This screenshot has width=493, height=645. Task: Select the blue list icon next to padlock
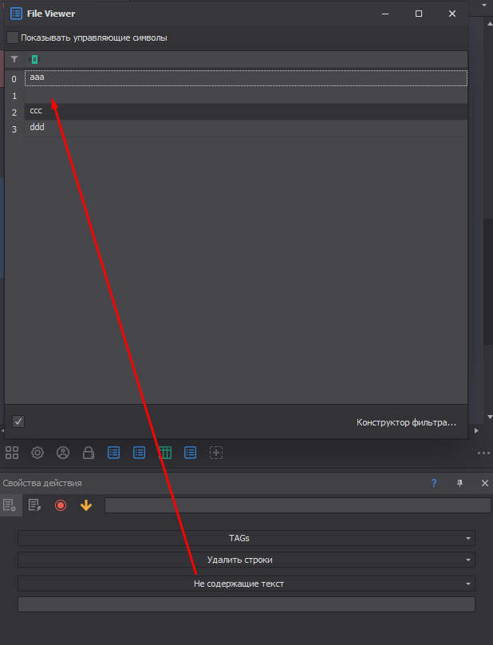coord(113,453)
